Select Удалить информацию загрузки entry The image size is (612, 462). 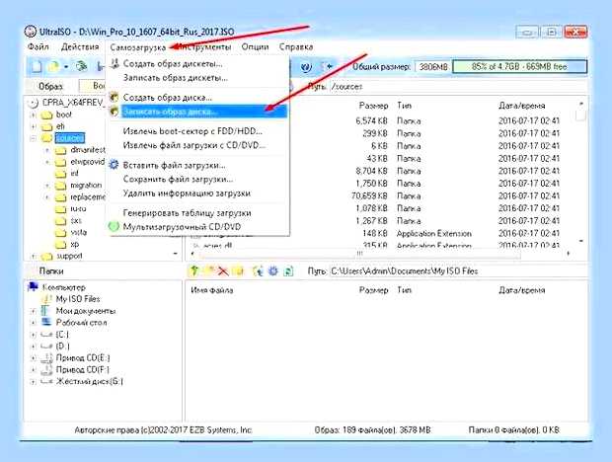[197, 193]
